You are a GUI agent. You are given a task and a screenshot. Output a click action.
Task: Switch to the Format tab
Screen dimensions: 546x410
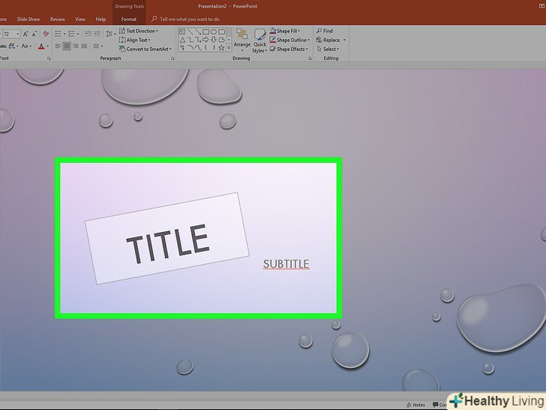[x=129, y=19]
